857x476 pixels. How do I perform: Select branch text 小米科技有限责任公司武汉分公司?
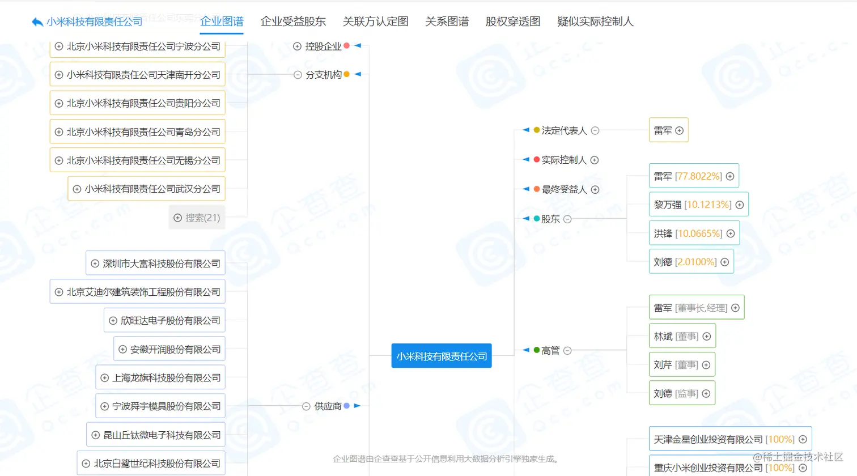pyautogui.click(x=152, y=189)
